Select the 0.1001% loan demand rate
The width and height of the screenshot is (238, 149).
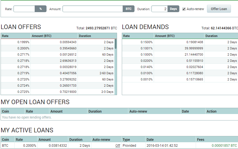(146, 48)
